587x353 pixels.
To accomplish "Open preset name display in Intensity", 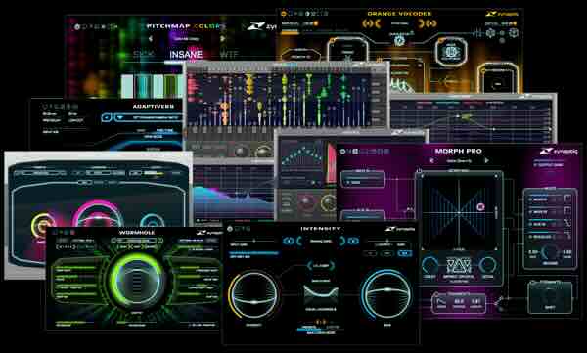I will [321, 242].
